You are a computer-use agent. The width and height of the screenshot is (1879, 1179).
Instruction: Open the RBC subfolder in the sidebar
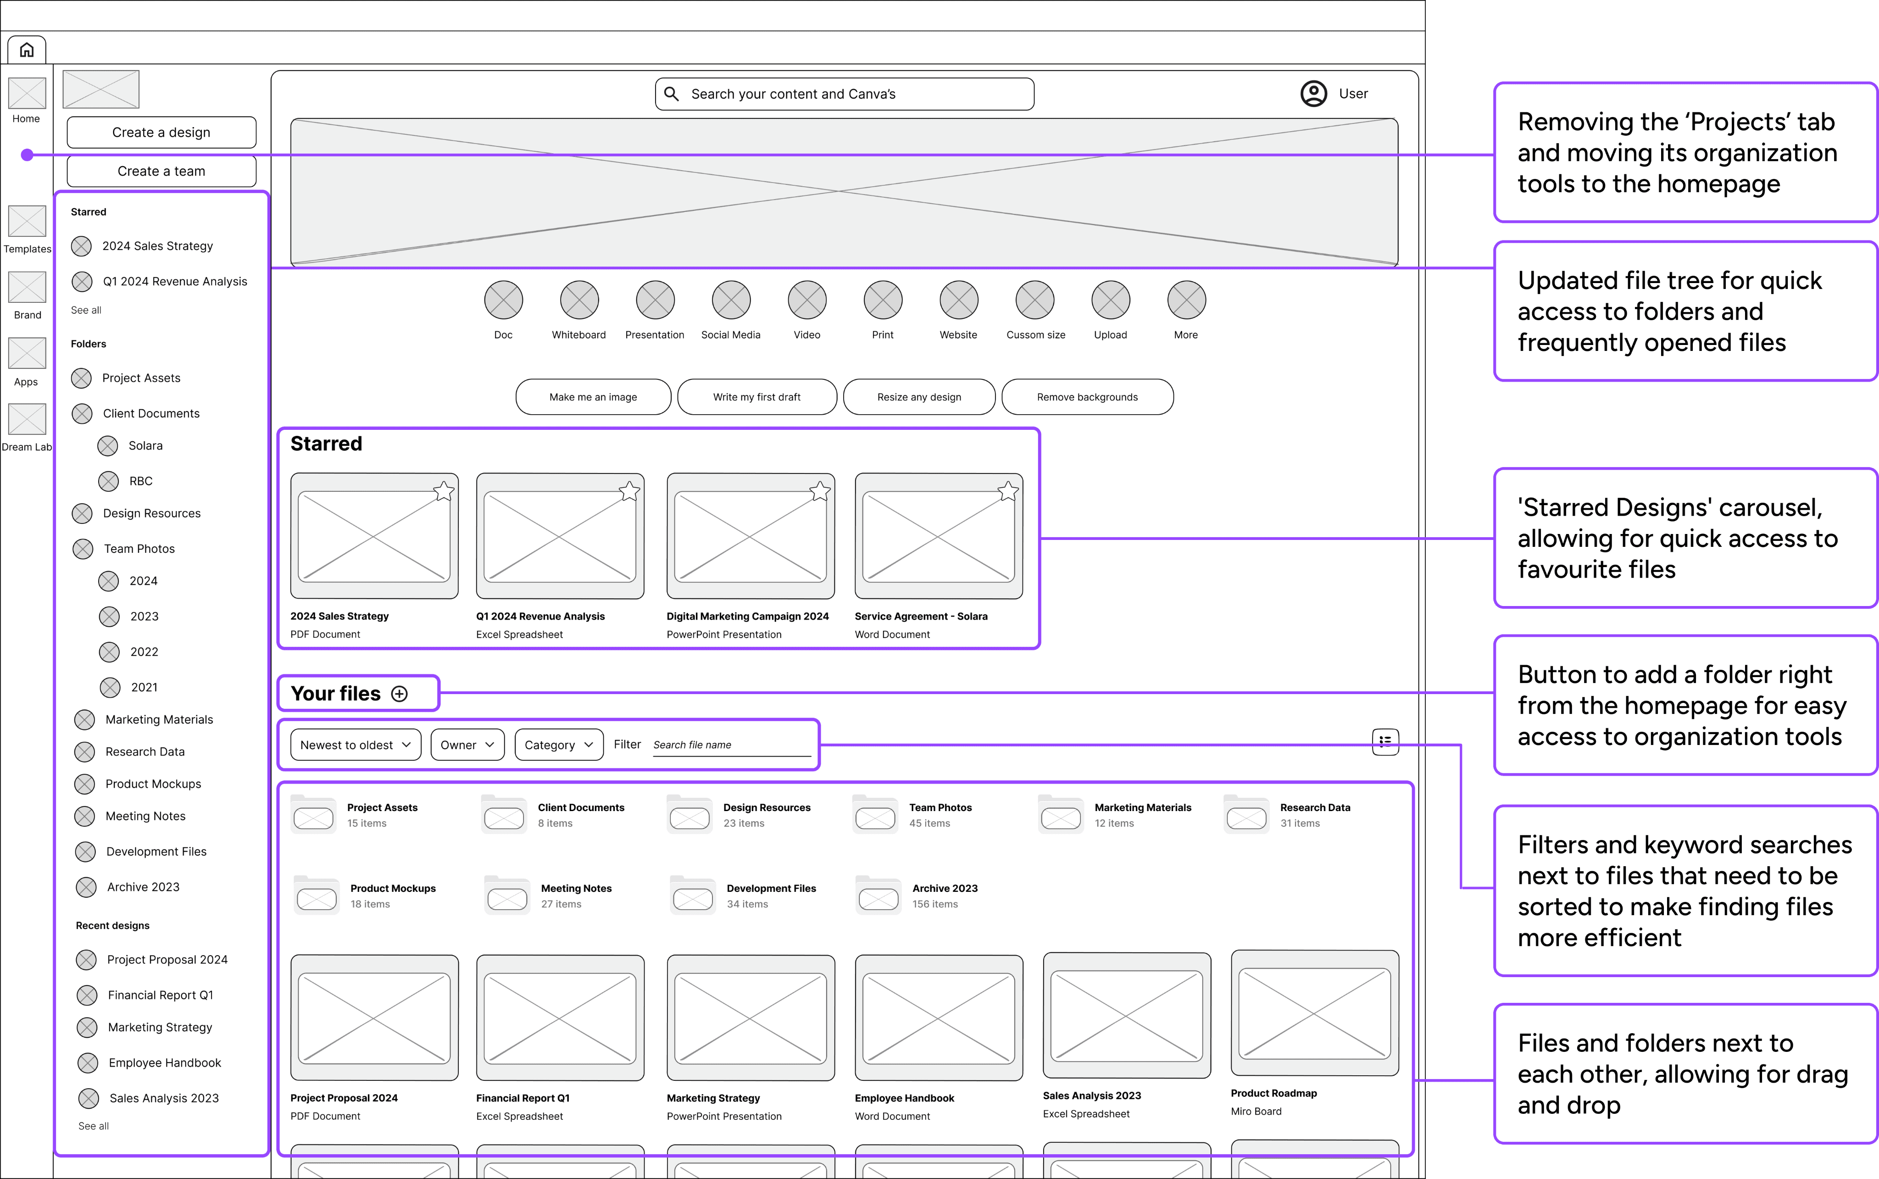click(x=126, y=481)
